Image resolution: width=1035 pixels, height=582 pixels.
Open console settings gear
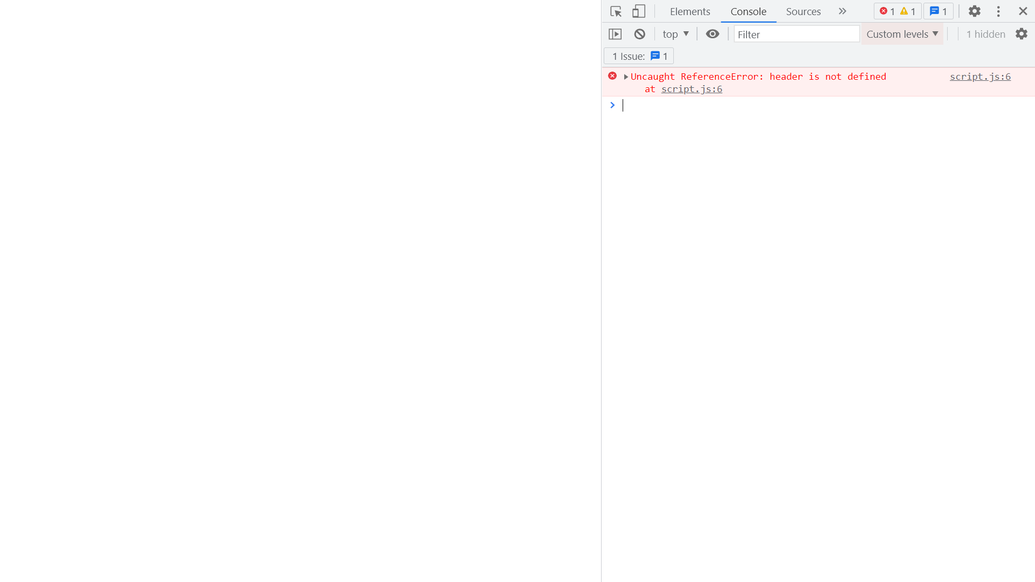click(x=1022, y=34)
